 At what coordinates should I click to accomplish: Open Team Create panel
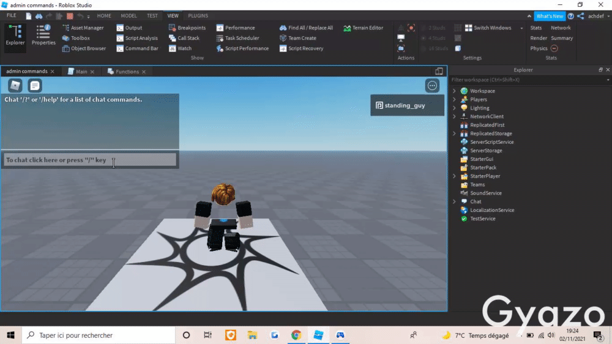click(x=298, y=38)
